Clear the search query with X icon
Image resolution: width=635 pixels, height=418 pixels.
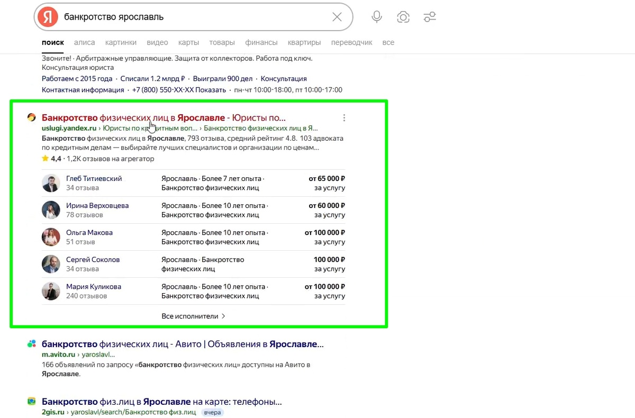[337, 17]
